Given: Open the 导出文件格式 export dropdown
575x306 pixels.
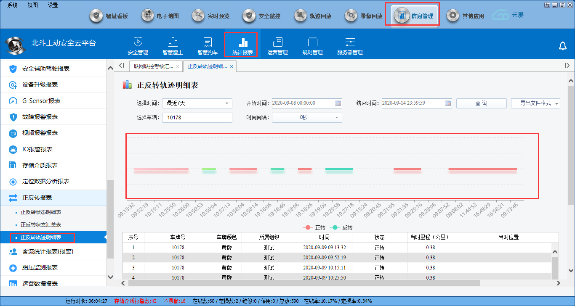Looking at the screenshot, I should pyautogui.click(x=535, y=103).
